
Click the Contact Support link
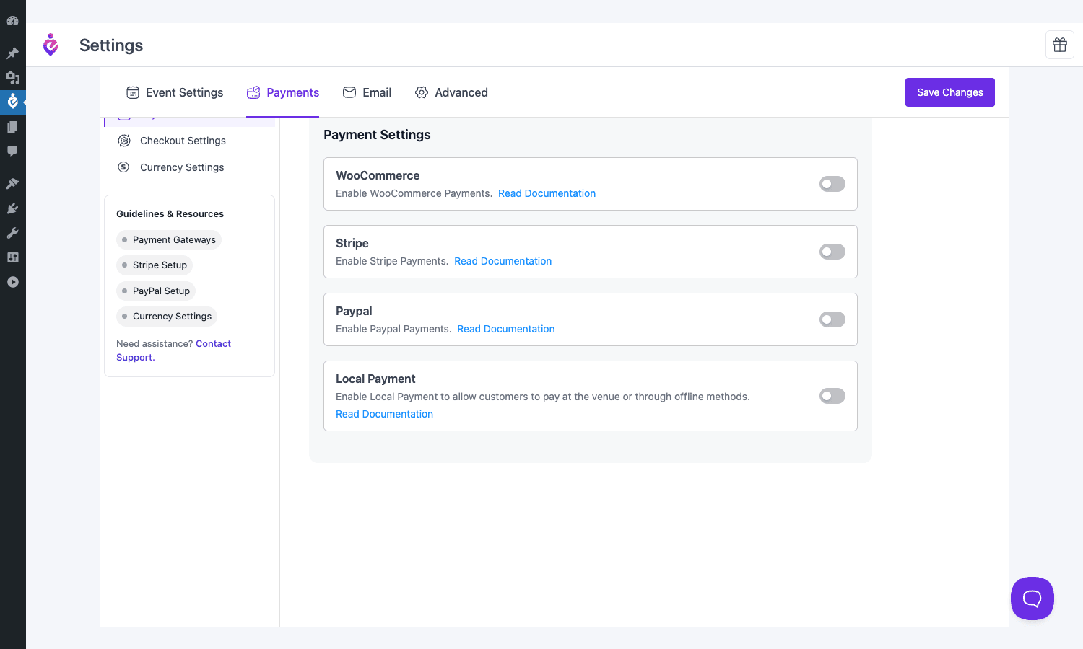213,344
